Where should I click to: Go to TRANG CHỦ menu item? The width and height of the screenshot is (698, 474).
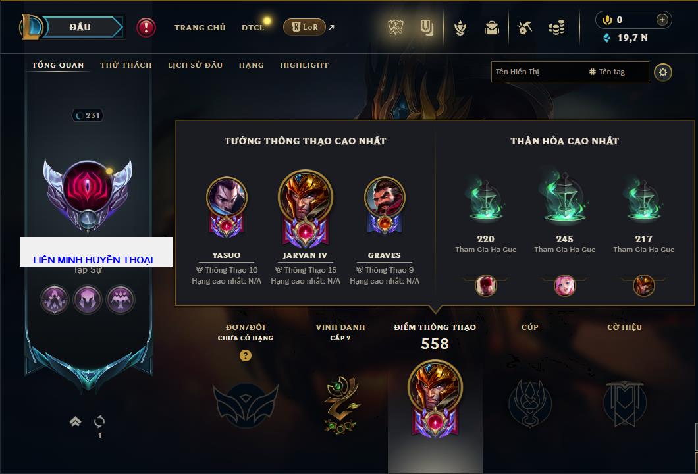click(200, 28)
